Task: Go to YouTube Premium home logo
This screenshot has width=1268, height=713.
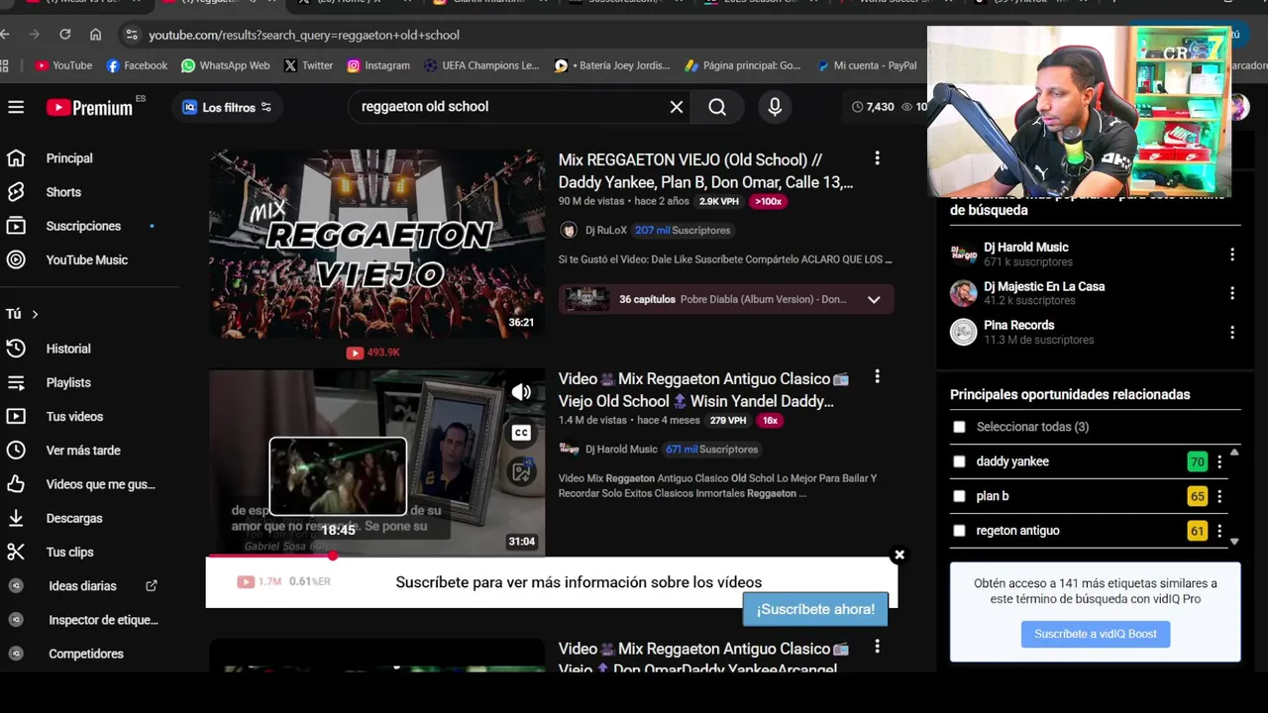Action: (89, 107)
